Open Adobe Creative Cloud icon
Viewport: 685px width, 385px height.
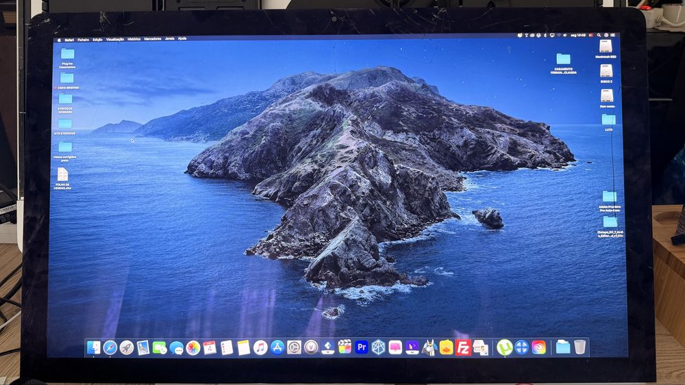pos(538,347)
